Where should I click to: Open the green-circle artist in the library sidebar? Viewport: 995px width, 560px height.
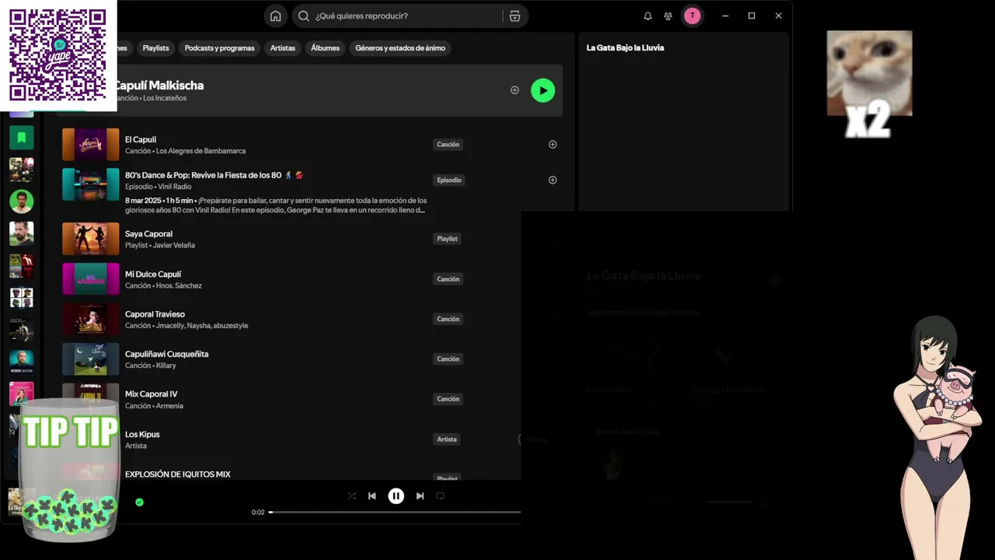pyautogui.click(x=22, y=201)
